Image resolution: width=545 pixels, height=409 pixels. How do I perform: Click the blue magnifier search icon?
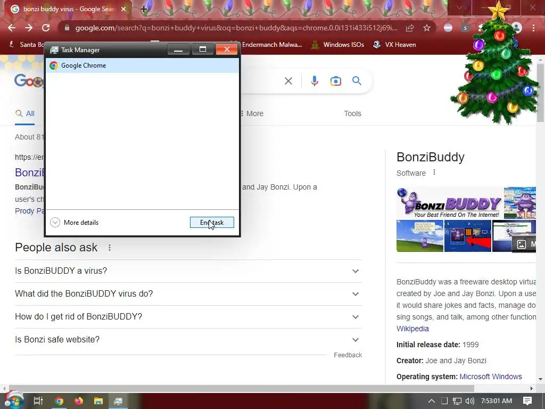coord(357,81)
